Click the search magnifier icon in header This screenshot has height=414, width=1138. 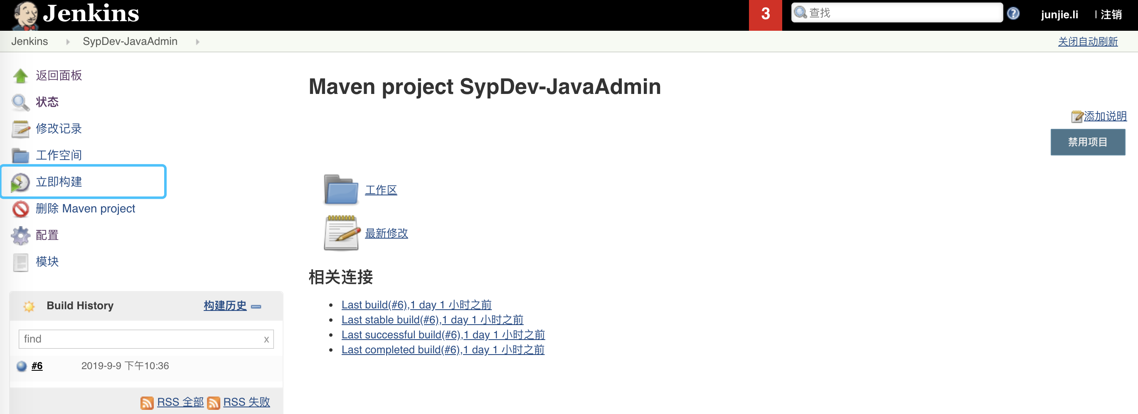[x=800, y=12]
